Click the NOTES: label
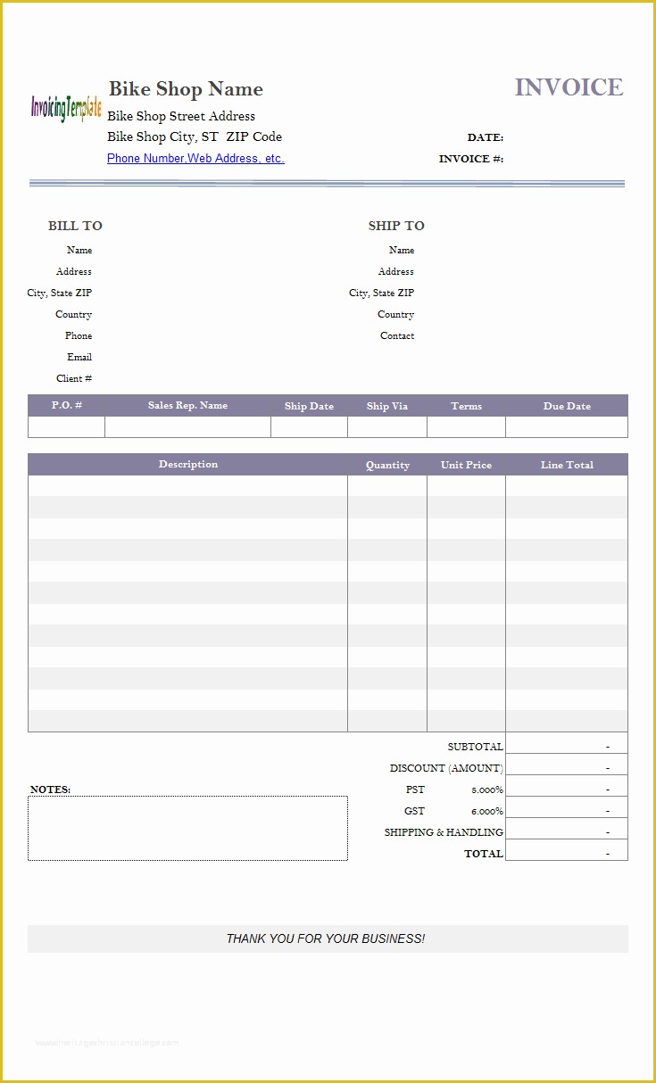The height and width of the screenshot is (1083, 656). coord(50,790)
